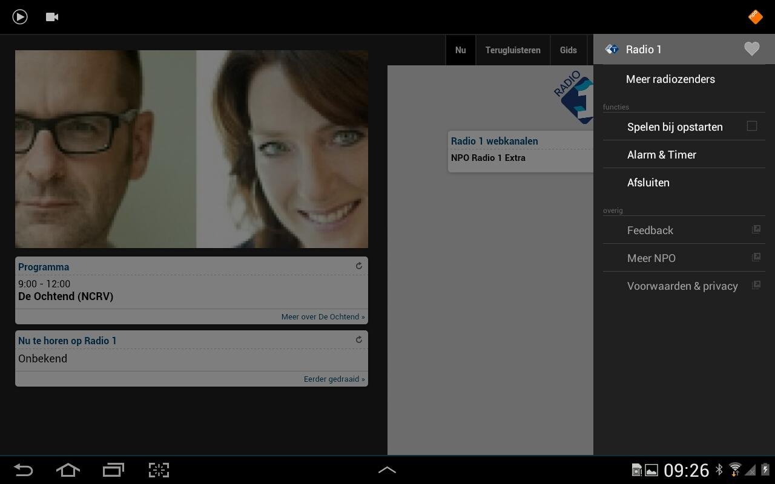Screen dimensions: 775x484
Task: Tap Nu te horen op Radio 1 heading
Action: pos(67,341)
